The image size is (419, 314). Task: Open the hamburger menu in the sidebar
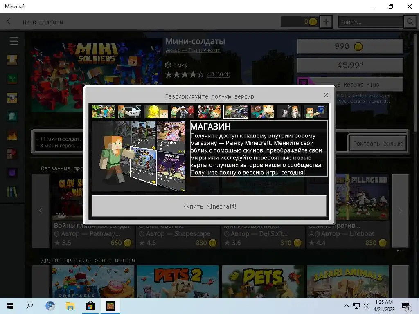click(x=14, y=41)
